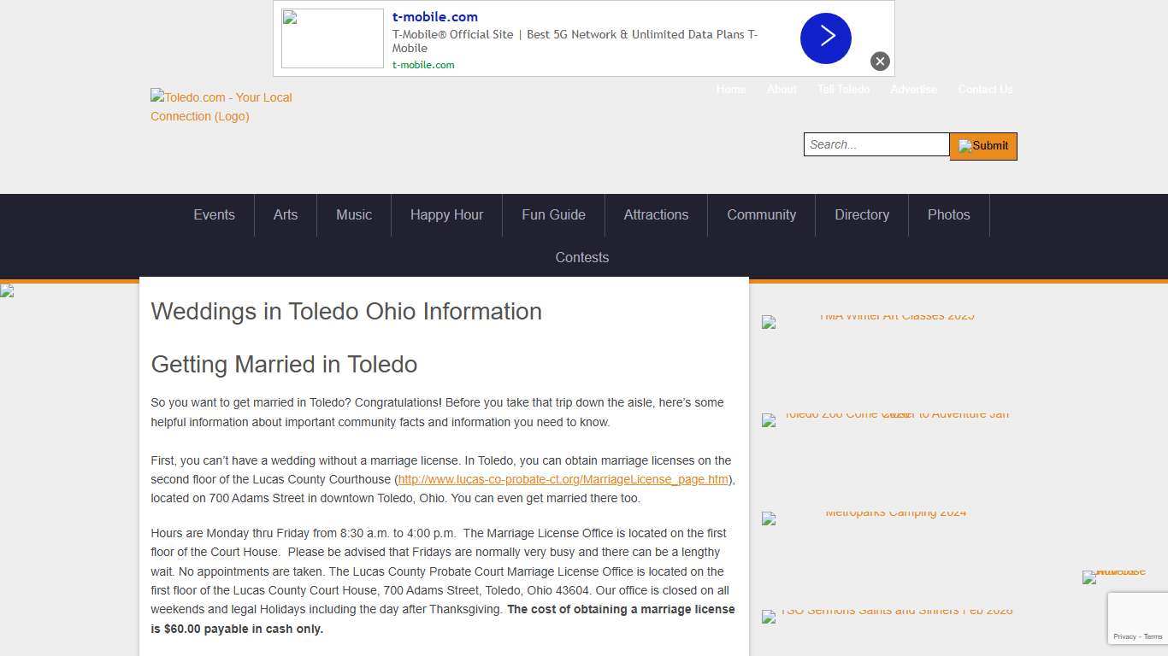
Task: Open the Fun Guide section
Action: click(x=553, y=215)
